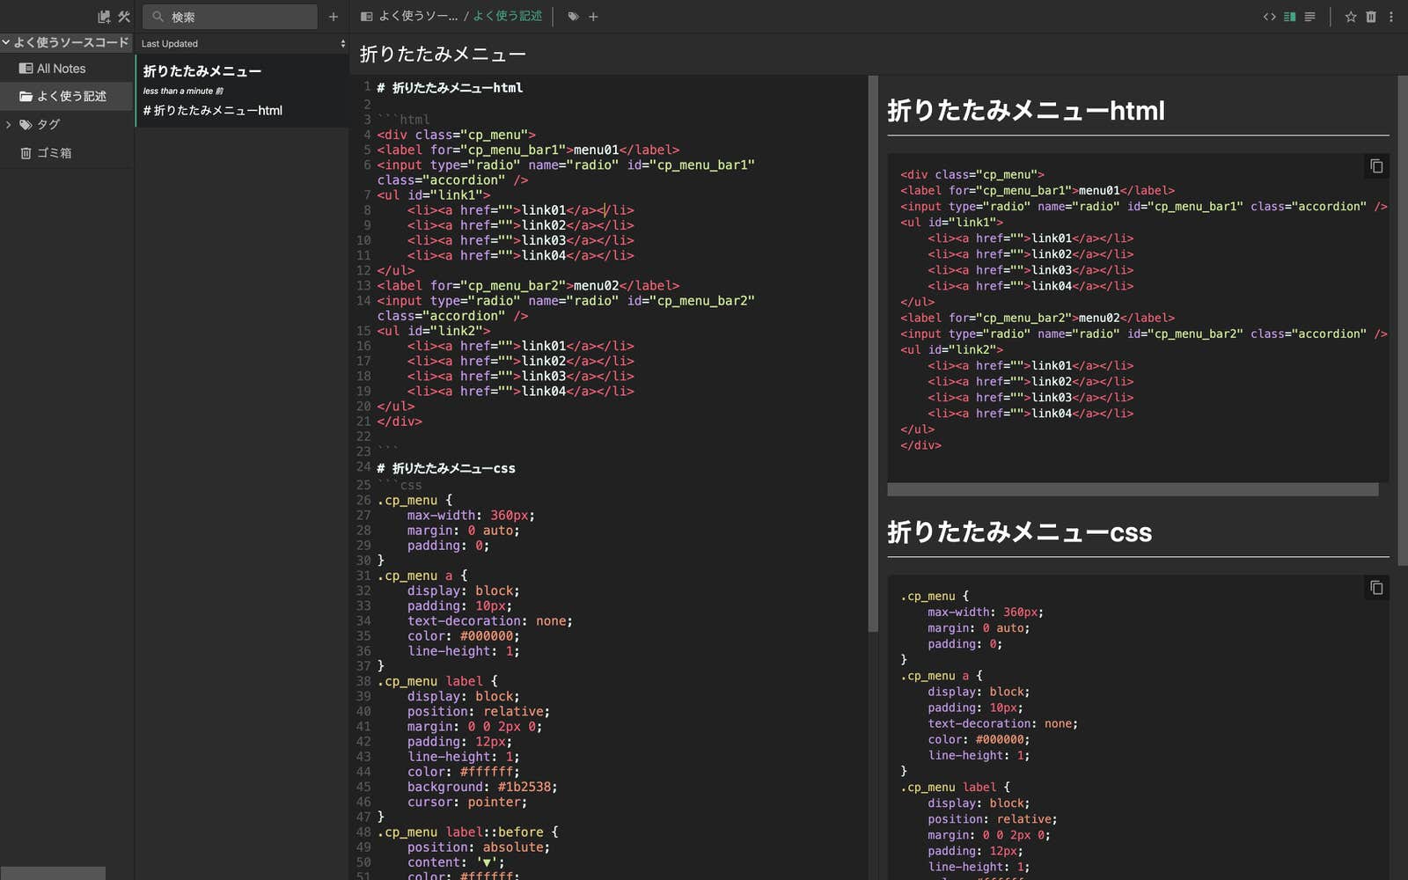
Task: Open タグ list in sidebar
Action: click(x=48, y=125)
